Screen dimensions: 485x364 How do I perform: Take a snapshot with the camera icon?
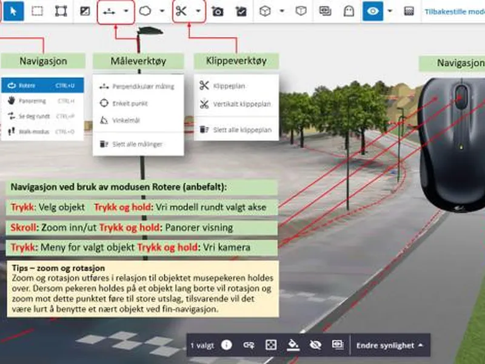[x=218, y=12]
